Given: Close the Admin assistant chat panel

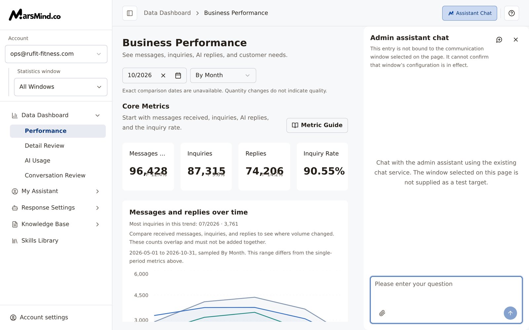Looking at the screenshot, I should pyautogui.click(x=516, y=40).
